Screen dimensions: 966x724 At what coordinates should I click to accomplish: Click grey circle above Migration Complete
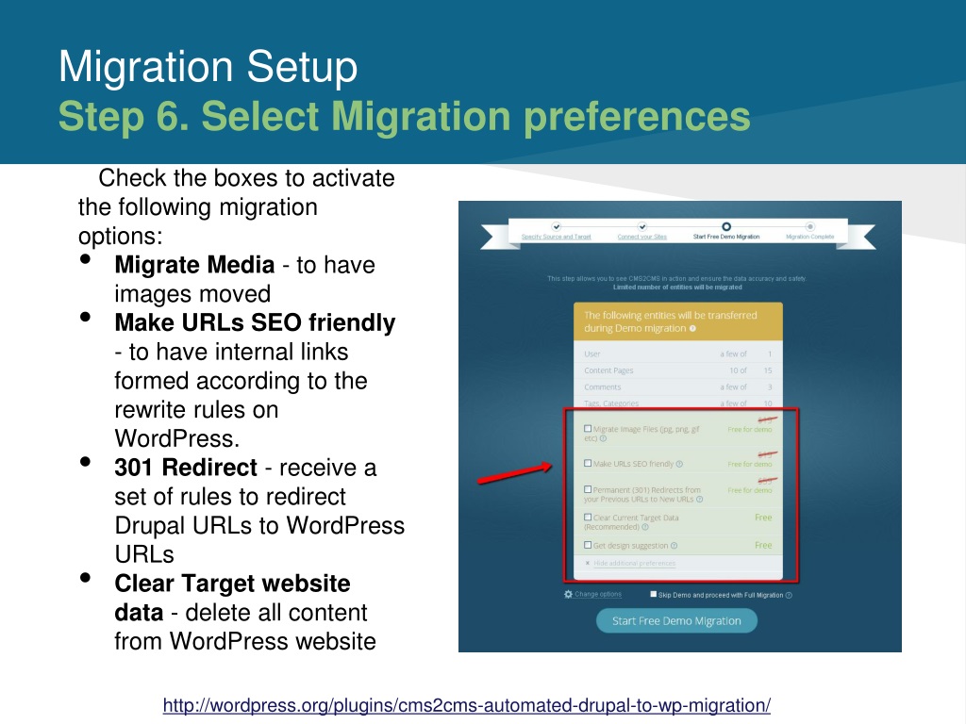pos(809,226)
